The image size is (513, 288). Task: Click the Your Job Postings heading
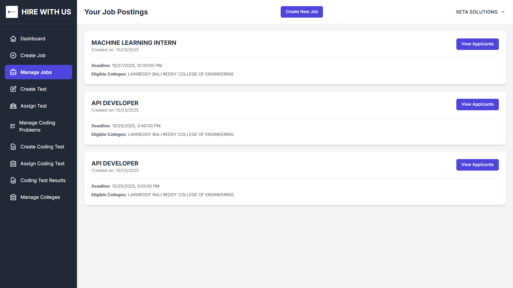116,12
